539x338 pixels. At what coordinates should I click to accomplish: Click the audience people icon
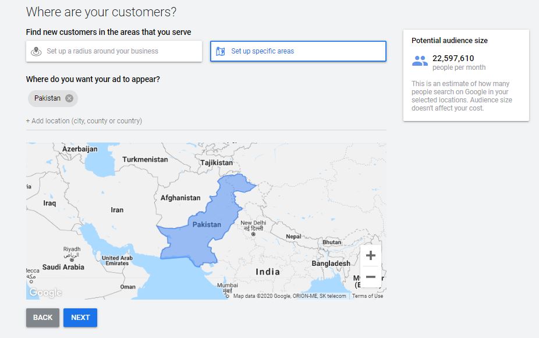[420, 61]
